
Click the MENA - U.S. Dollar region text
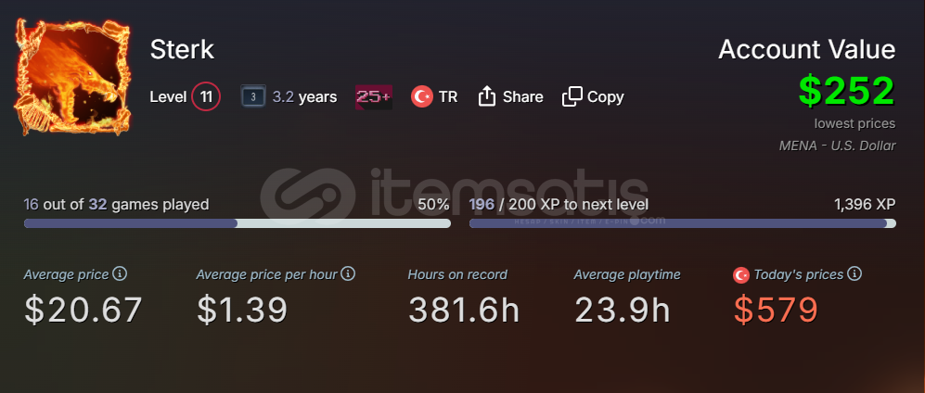838,146
